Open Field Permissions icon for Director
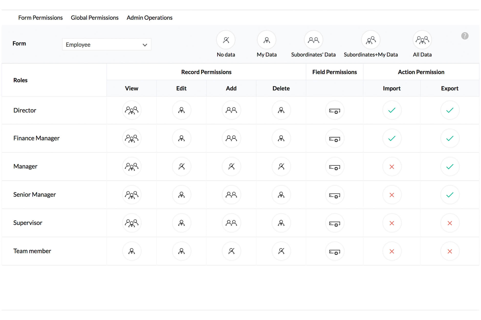The image size is (481, 320). point(334,111)
